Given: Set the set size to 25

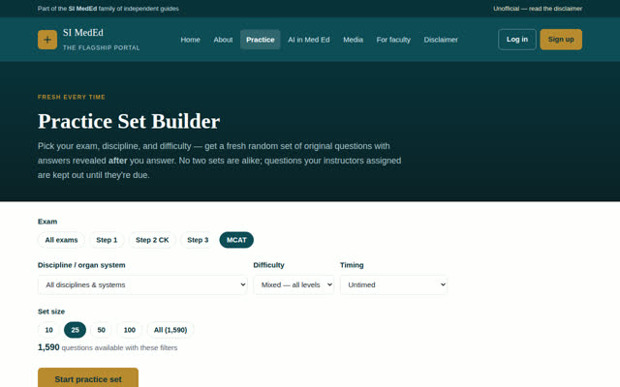Looking at the screenshot, I should pos(76,330).
